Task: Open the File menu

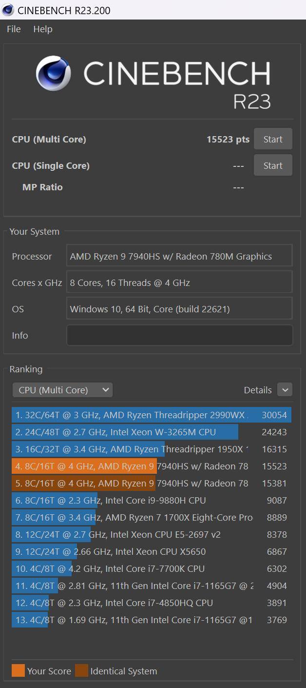Action: coord(14,29)
